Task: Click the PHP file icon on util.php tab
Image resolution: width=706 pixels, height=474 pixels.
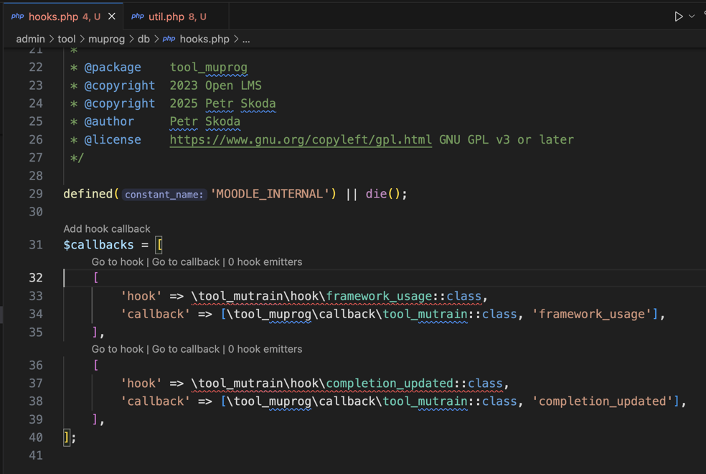Action: point(137,17)
